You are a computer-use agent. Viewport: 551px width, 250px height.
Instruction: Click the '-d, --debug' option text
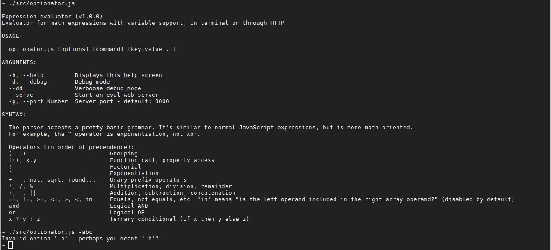[28, 82]
